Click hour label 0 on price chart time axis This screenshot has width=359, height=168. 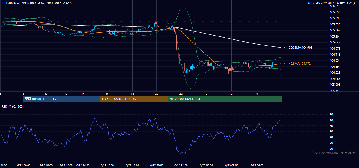pos(206,94)
